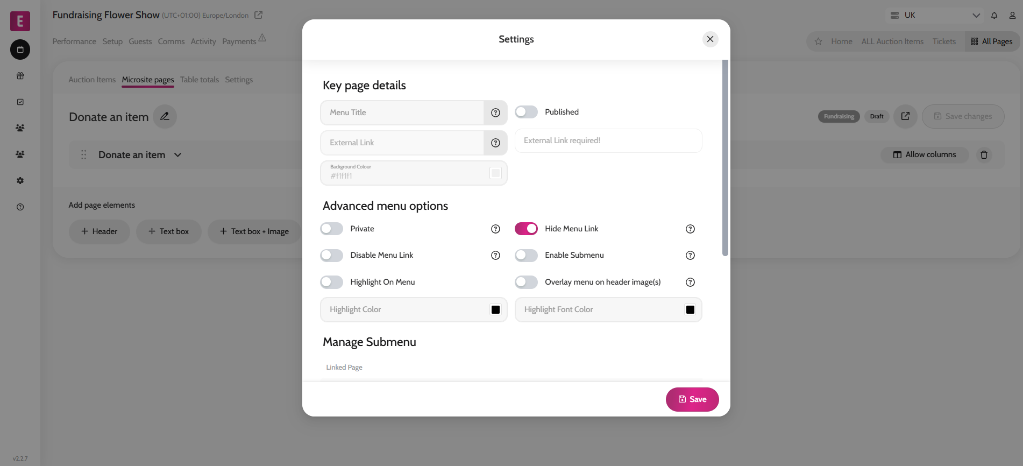Click the External Link help icon
Viewport: 1023px width, 466px height.
click(x=495, y=143)
